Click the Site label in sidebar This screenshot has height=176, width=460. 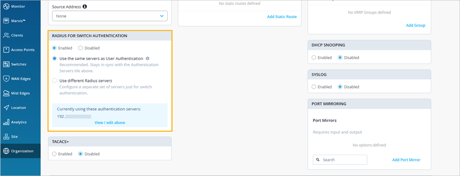click(14, 137)
